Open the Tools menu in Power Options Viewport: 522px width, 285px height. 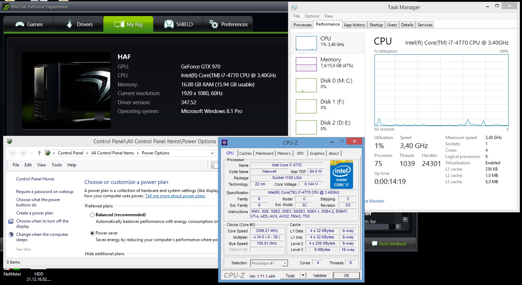pyautogui.click(x=57, y=165)
